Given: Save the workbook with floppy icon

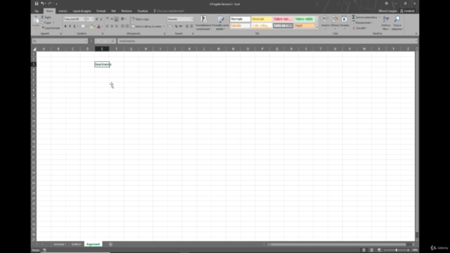Looking at the screenshot, I should pyautogui.click(x=37, y=4).
